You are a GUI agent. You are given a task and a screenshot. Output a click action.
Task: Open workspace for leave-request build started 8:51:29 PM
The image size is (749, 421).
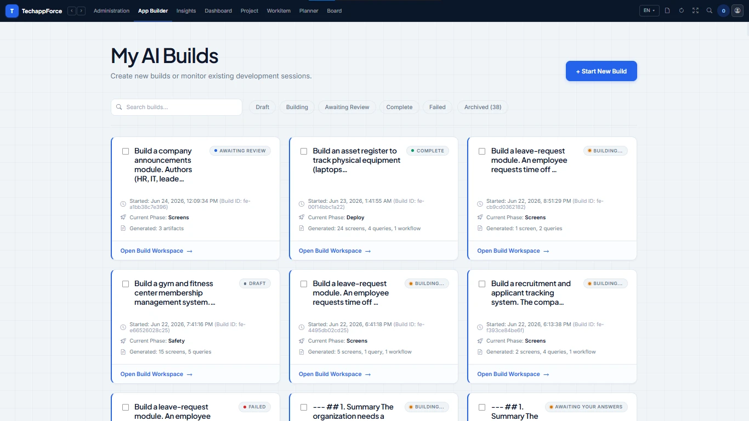point(513,251)
